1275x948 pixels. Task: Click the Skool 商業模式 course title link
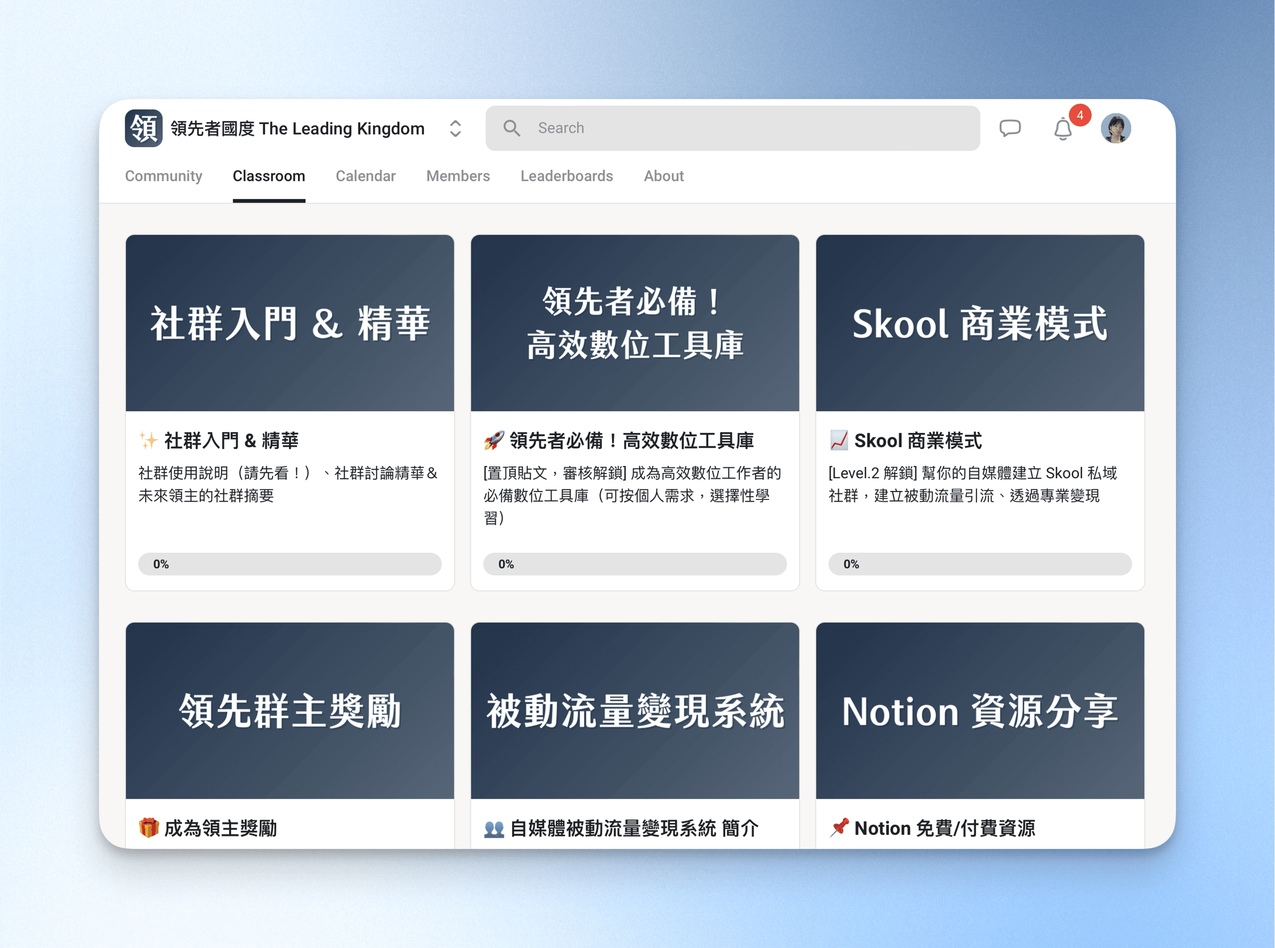point(917,441)
